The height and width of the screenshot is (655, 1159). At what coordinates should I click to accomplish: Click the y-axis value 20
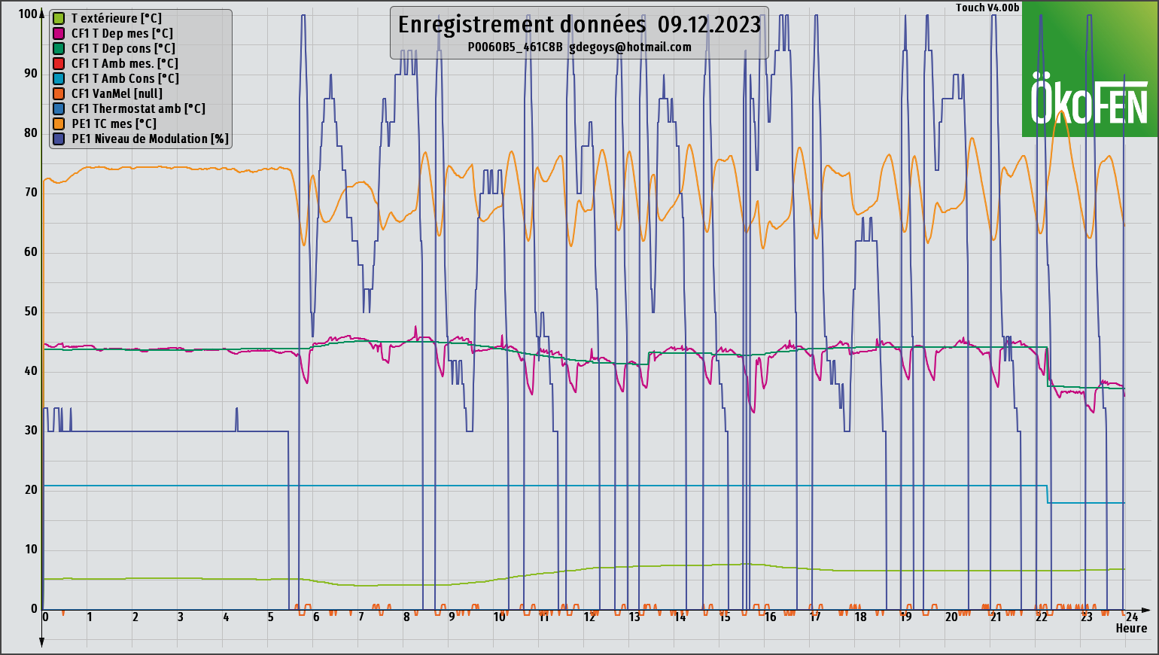click(31, 489)
